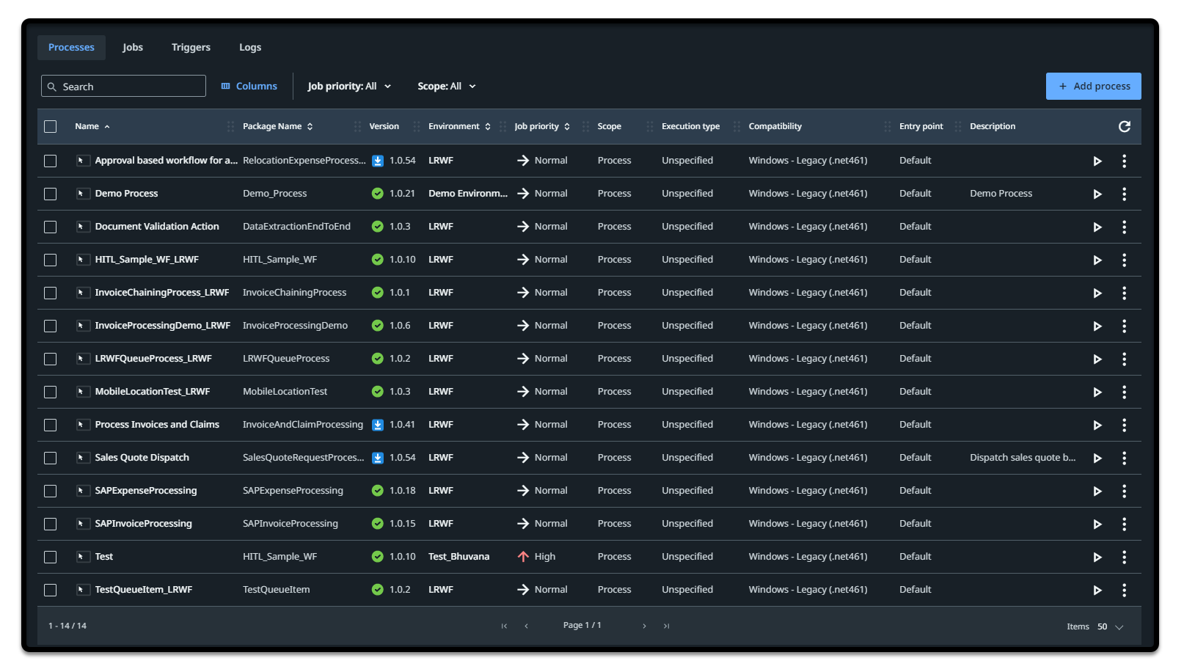Open the Columns chooser
1184x669 pixels.
tap(249, 87)
